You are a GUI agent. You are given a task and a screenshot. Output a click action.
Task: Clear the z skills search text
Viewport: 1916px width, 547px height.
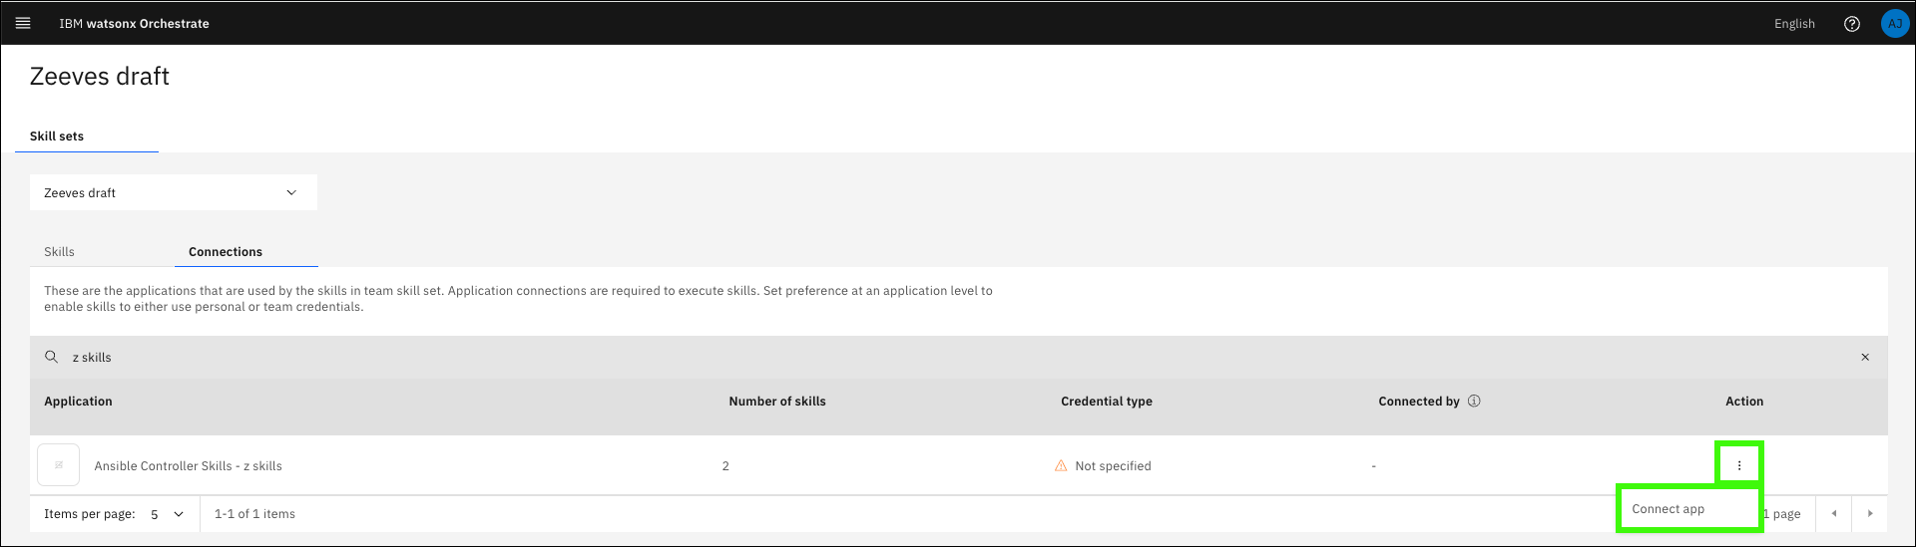(x=1865, y=357)
